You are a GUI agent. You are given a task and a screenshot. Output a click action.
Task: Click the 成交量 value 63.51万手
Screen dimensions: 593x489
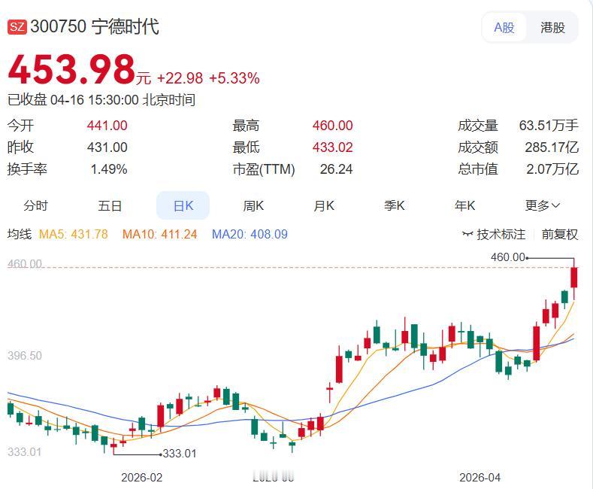click(x=549, y=126)
